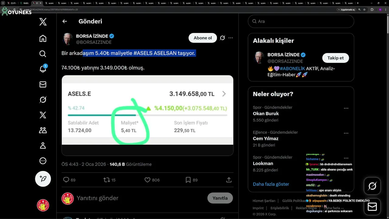Open the purple browser profile avatar
This screenshot has height=219, width=389.
click(380, 9)
